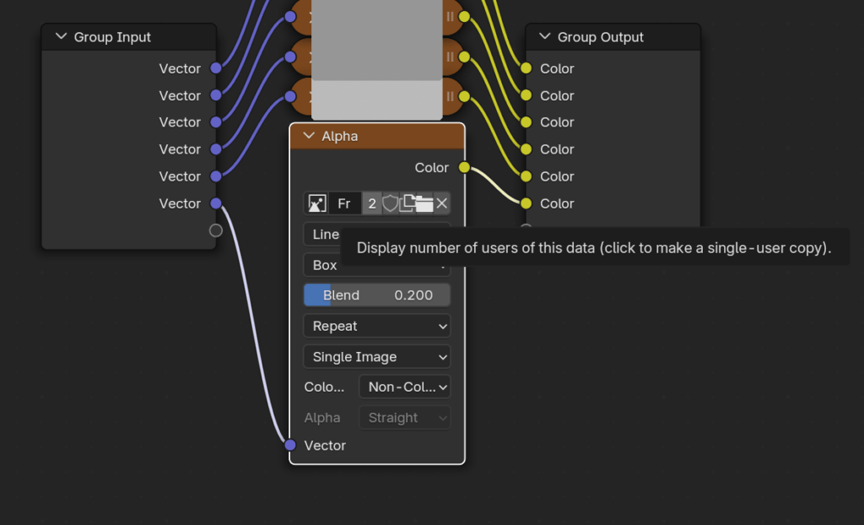
Task: Click the Alpha node title bar
Action: (388, 136)
